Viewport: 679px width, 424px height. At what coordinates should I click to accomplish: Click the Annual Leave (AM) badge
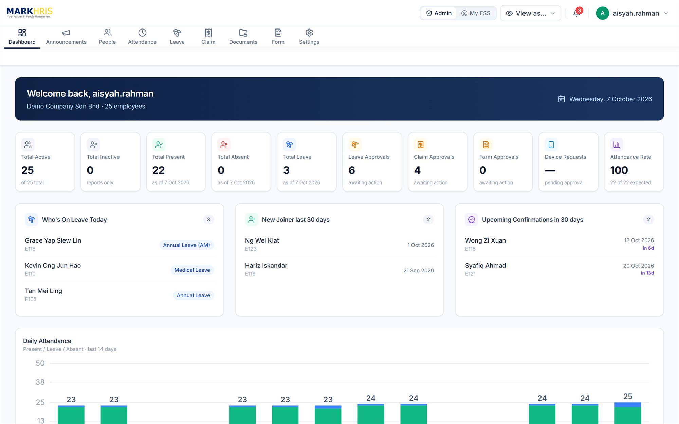[186, 245]
